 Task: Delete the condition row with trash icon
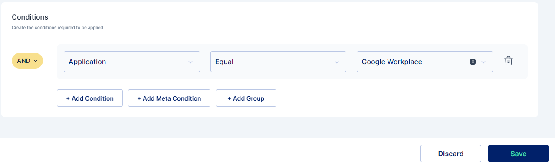pos(509,61)
